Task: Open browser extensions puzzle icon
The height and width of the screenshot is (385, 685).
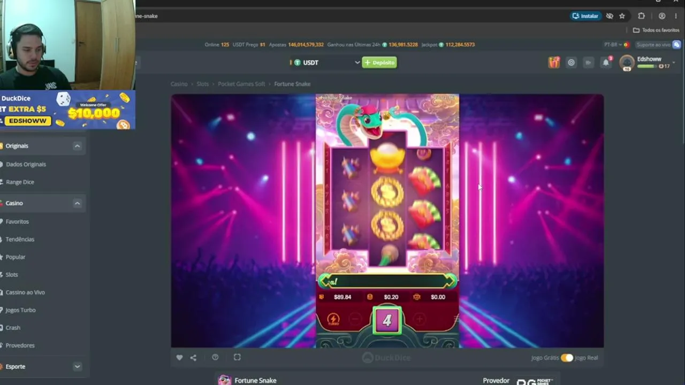Action: point(641,16)
